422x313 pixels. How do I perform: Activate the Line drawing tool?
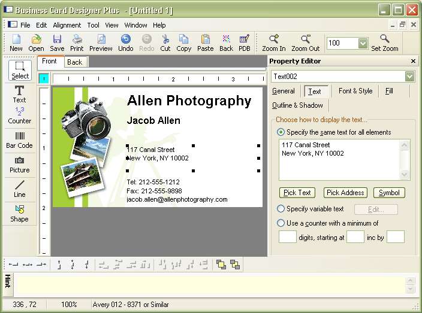tap(20, 189)
